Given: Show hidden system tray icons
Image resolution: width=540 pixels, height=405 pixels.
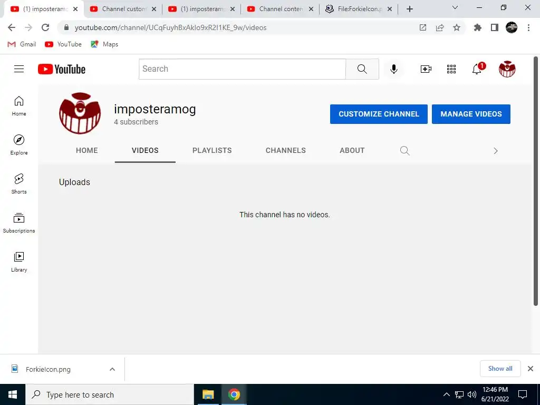Looking at the screenshot, I should click(x=446, y=394).
